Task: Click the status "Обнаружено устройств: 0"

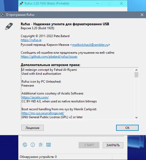Action: (38, 157)
